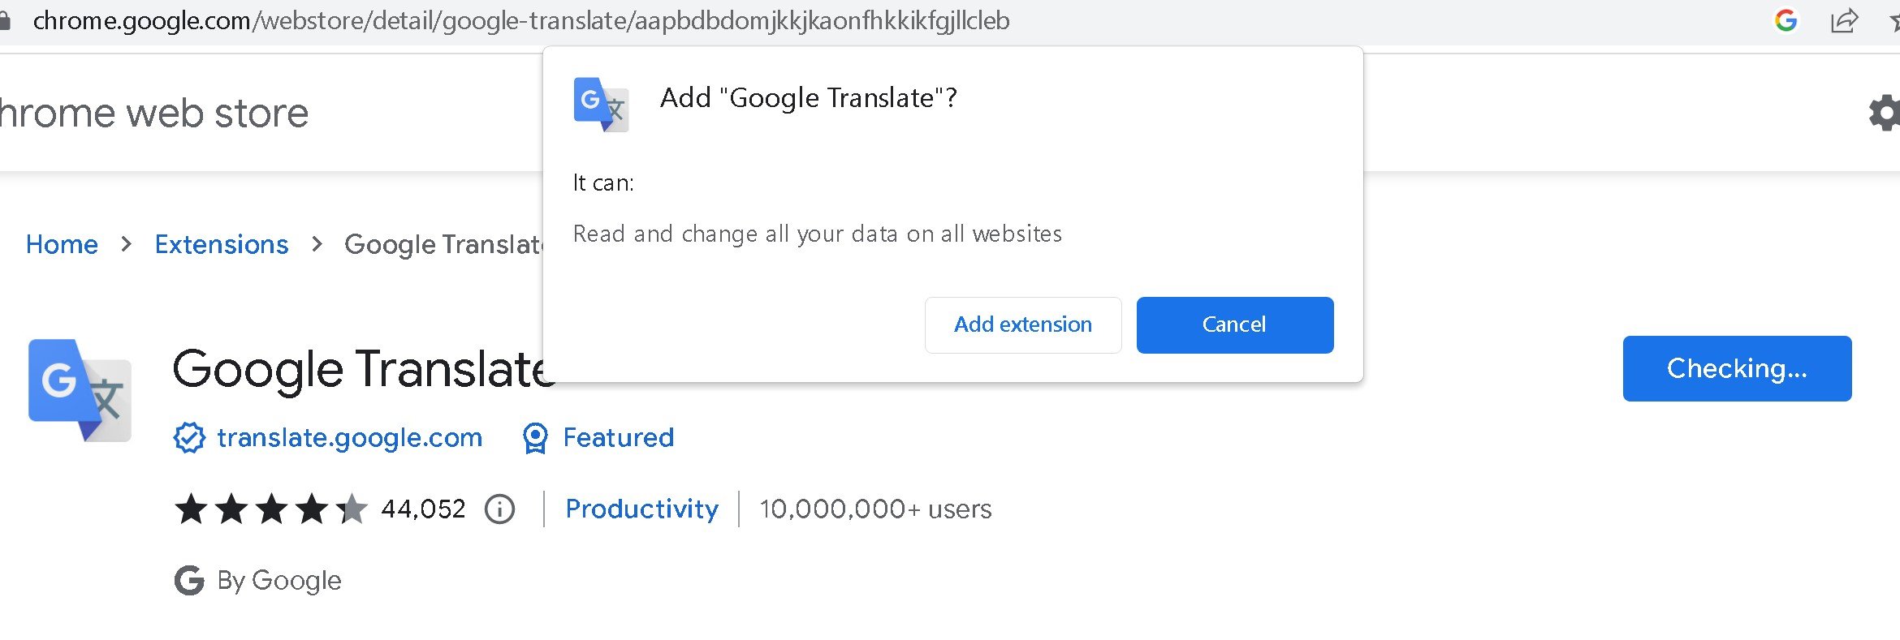Open the Extensions breadcrumb link
This screenshot has height=640, width=1900.
point(222,244)
